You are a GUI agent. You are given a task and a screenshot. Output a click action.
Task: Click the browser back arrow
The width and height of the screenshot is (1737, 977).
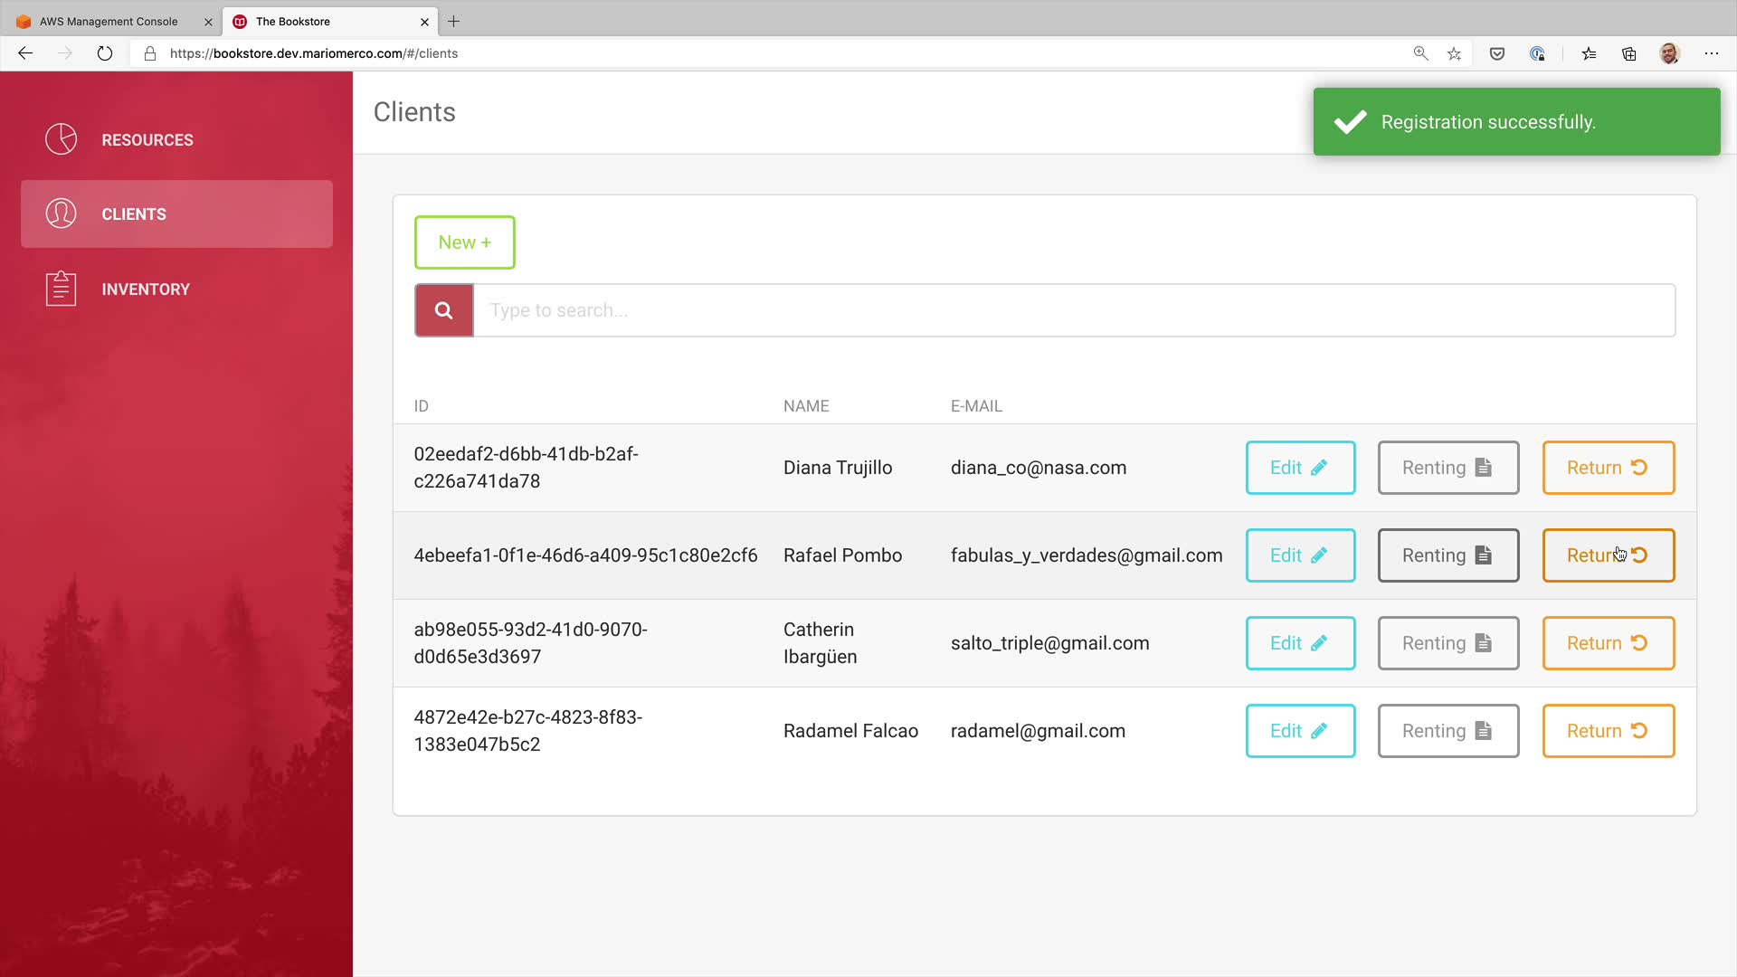click(25, 53)
